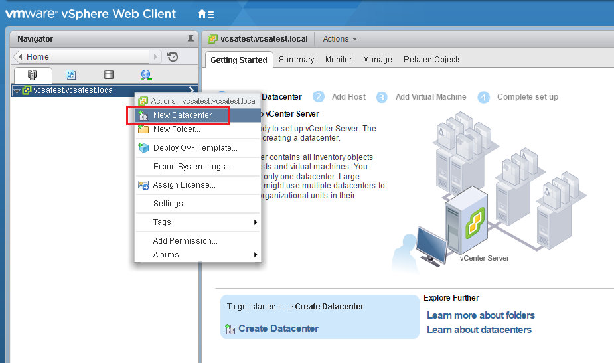Switch to Storage view icon
The image size is (614, 363).
tap(109, 75)
